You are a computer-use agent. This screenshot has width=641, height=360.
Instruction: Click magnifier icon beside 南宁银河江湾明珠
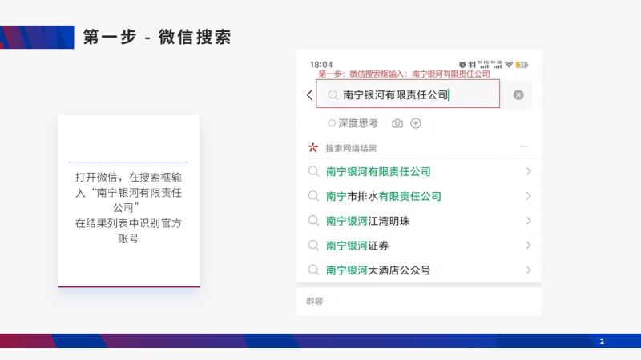pos(313,221)
